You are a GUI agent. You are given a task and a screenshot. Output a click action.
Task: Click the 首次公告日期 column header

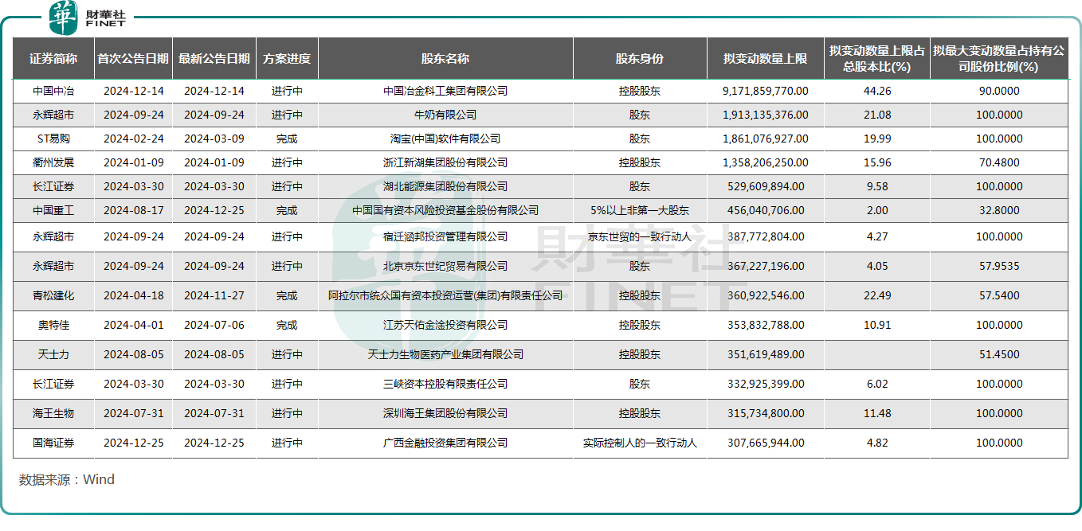coord(133,58)
